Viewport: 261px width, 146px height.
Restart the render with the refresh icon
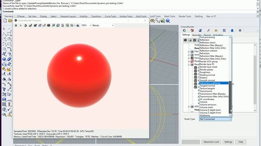(25, 26)
